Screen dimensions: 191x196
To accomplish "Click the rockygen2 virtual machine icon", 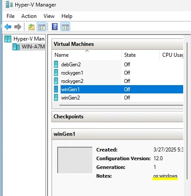I will 56,81.
